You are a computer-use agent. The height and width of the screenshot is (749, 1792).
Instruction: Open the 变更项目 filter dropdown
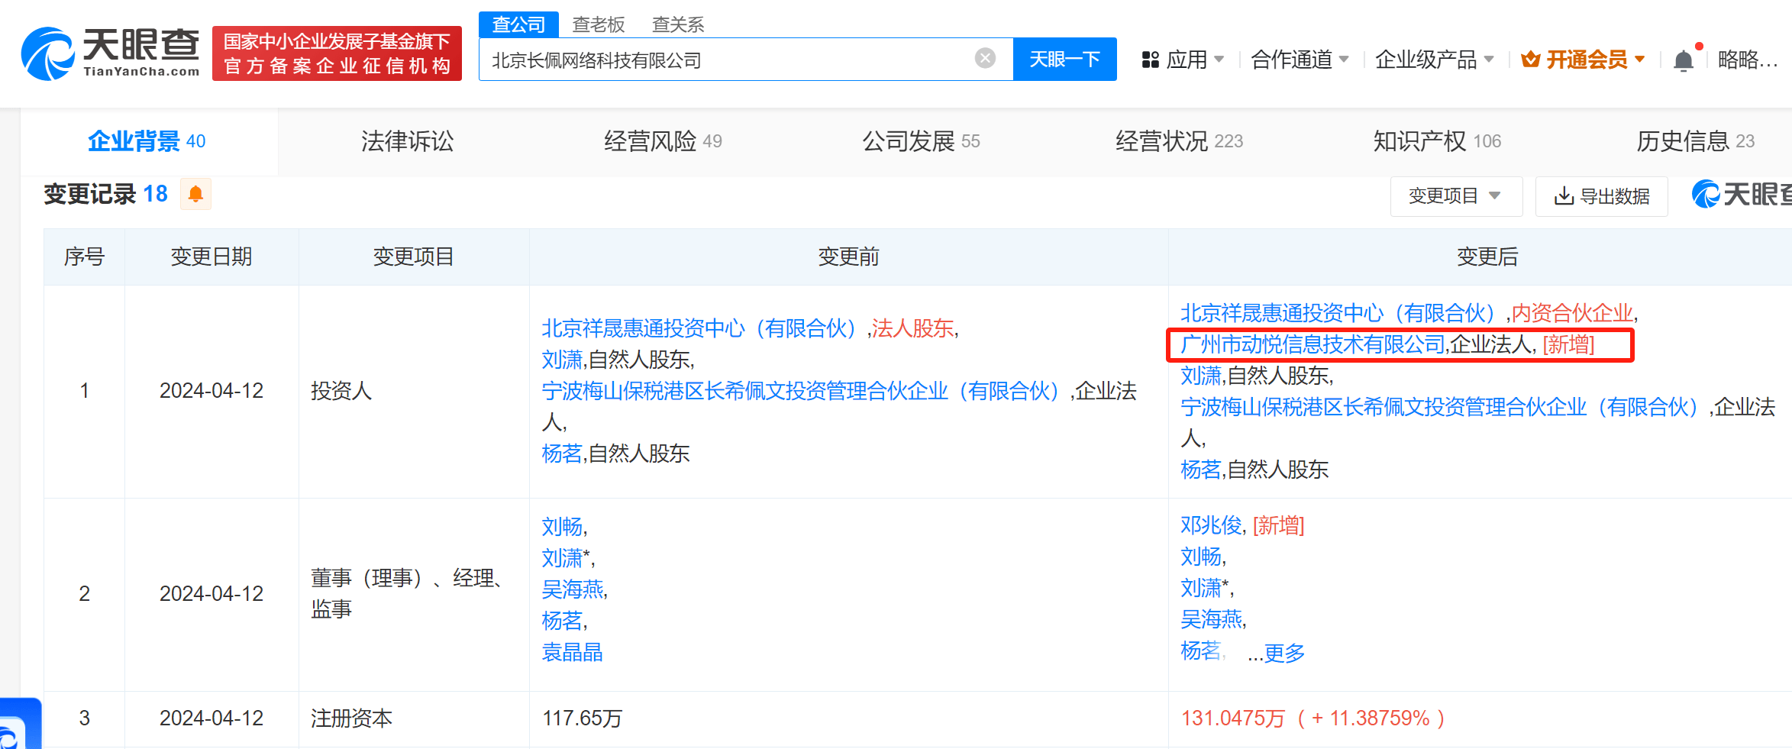(x=1456, y=196)
